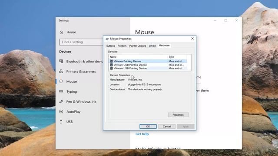Viewport: 278px width, 156px height.
Task: Confirm with the OK button
Action: pyautogui.click(x=148, y=127)
